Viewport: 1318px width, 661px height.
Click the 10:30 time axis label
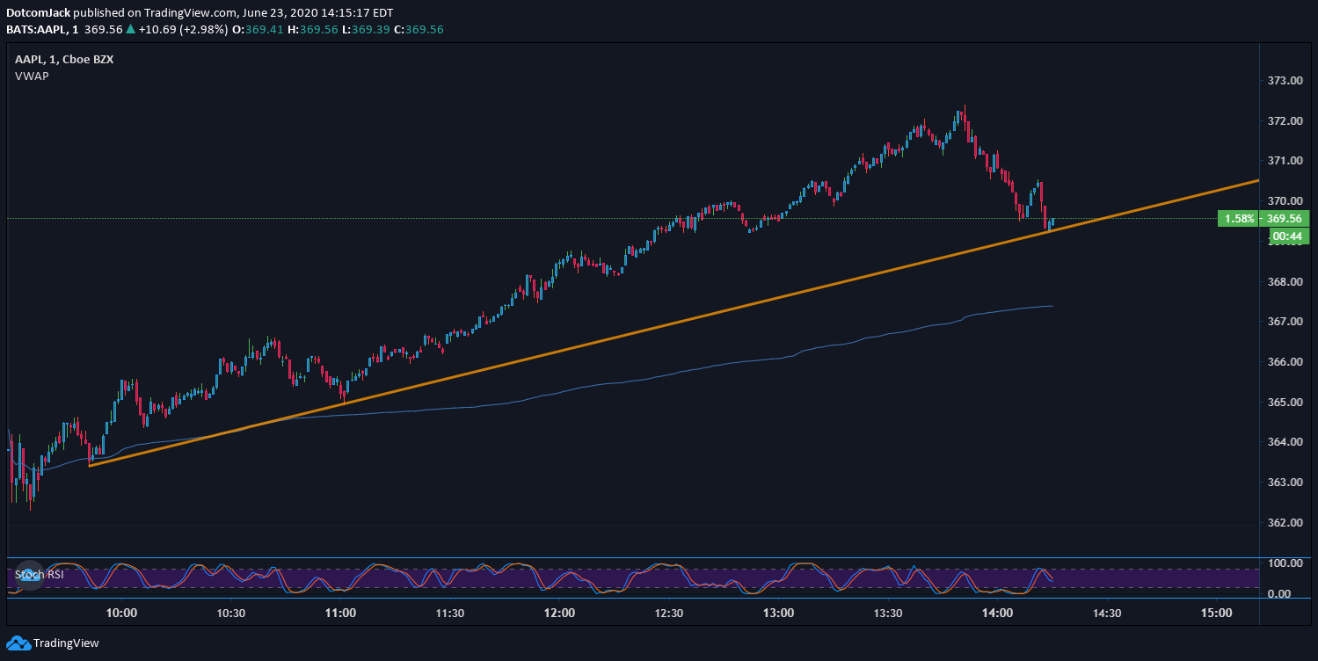230,613
